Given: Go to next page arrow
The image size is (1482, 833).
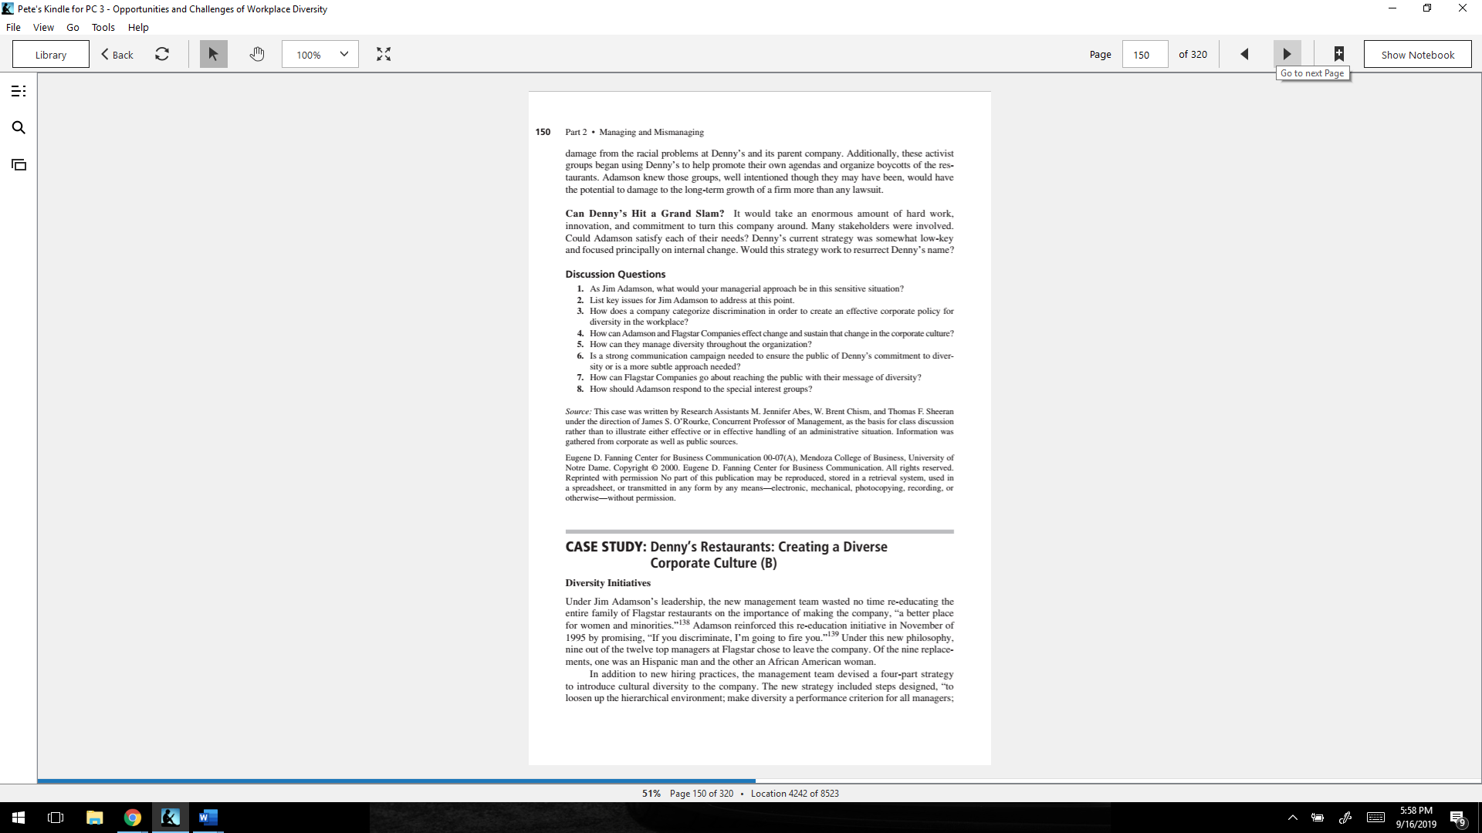Looking at the screenshot, I should click(x=1287, y=54).
